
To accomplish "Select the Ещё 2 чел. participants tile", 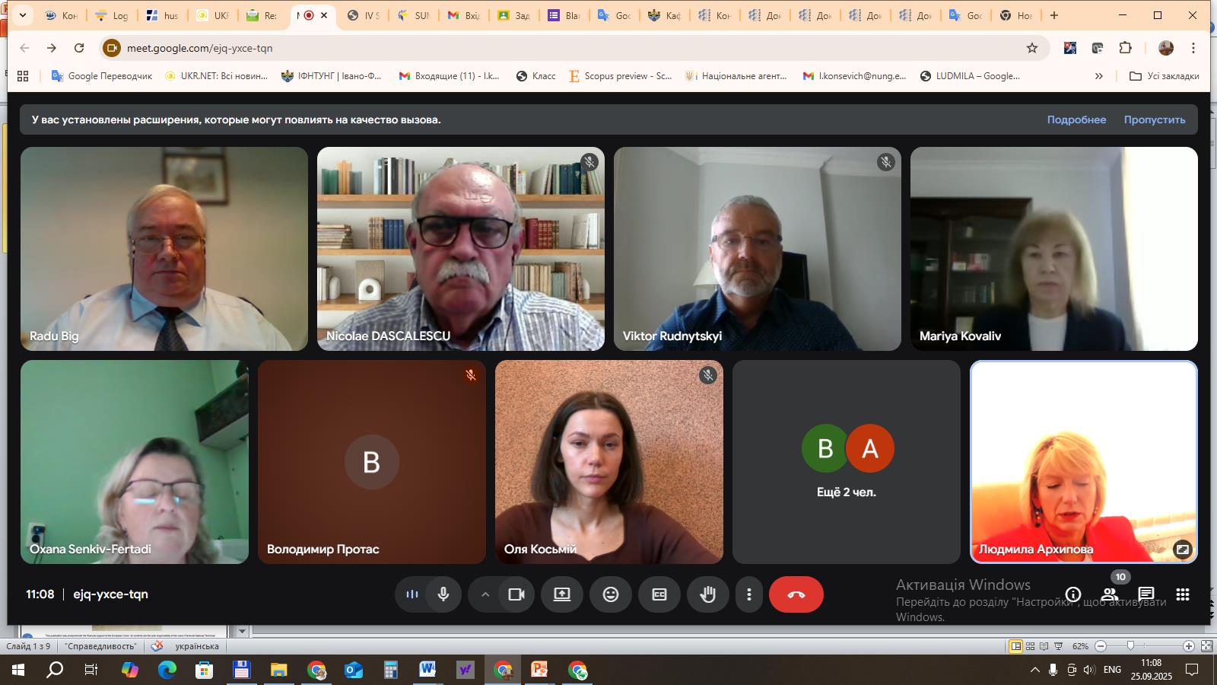I will [x=846, y=462].
